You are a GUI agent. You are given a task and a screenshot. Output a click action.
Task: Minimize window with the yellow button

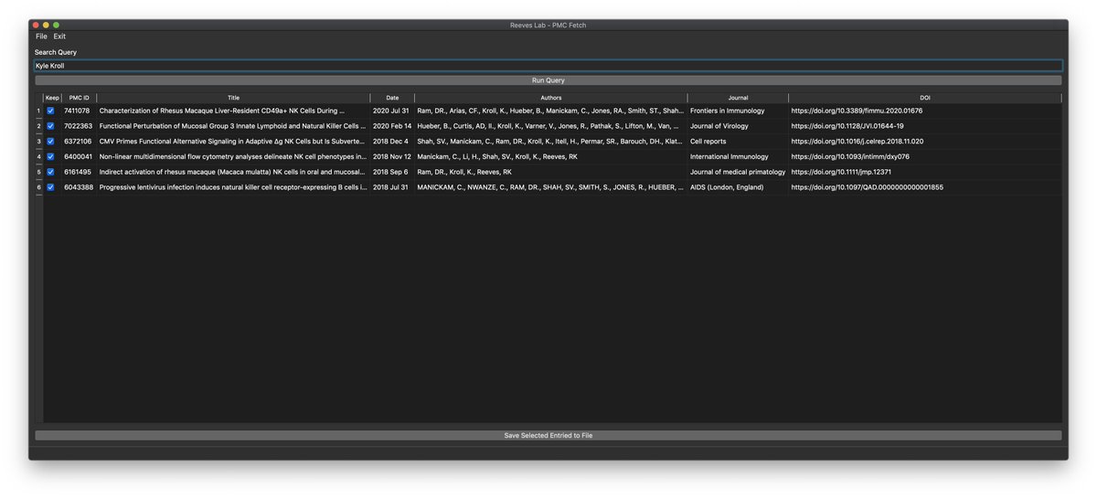tap(46, 25)
